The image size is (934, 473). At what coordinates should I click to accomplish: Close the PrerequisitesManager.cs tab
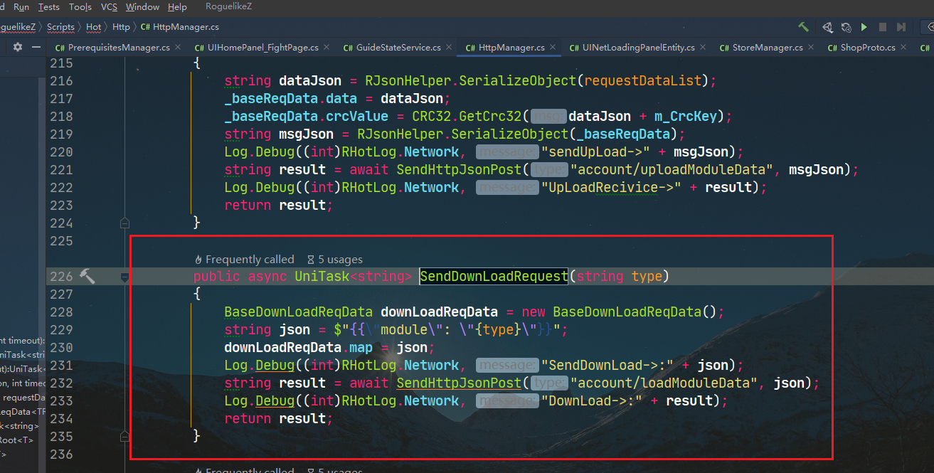click(x=176, y=47)
